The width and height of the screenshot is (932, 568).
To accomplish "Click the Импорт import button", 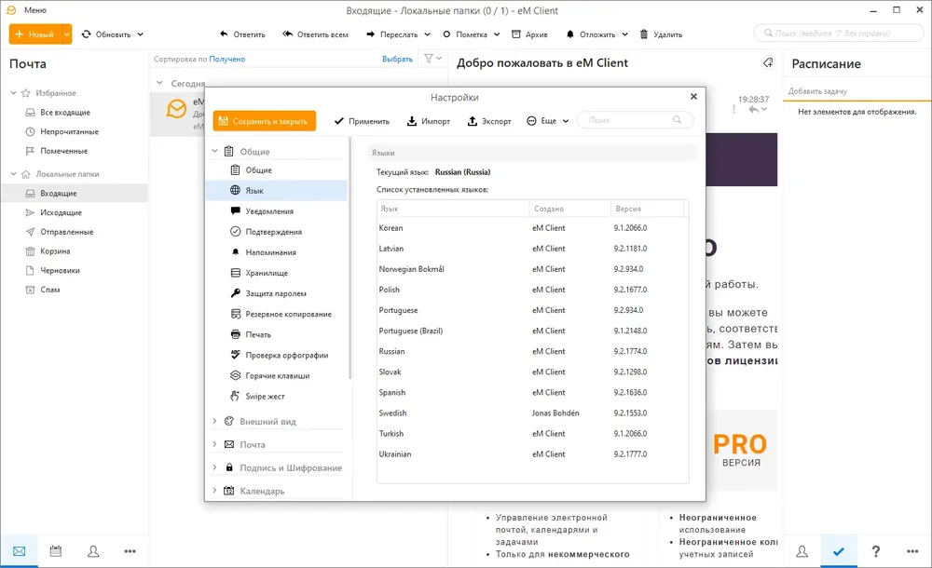I will [429, 121].
